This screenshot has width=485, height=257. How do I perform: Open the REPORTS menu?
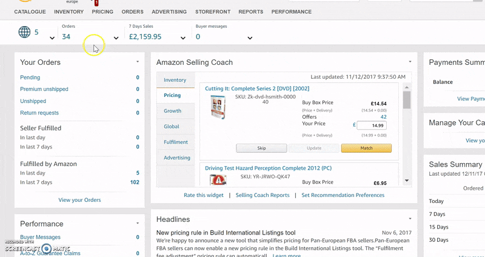251,12
